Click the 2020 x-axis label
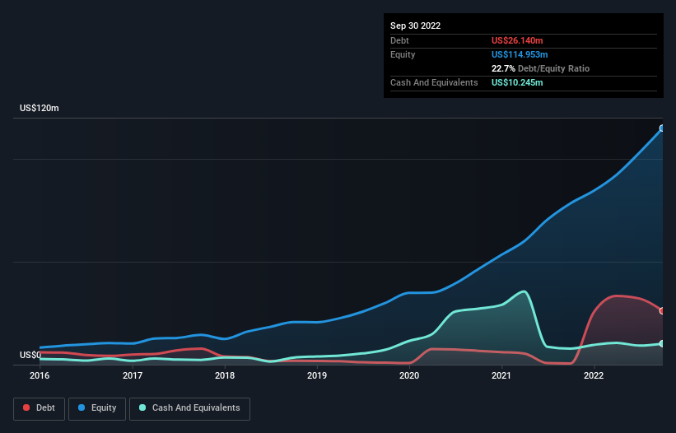 tap(409, 375)
